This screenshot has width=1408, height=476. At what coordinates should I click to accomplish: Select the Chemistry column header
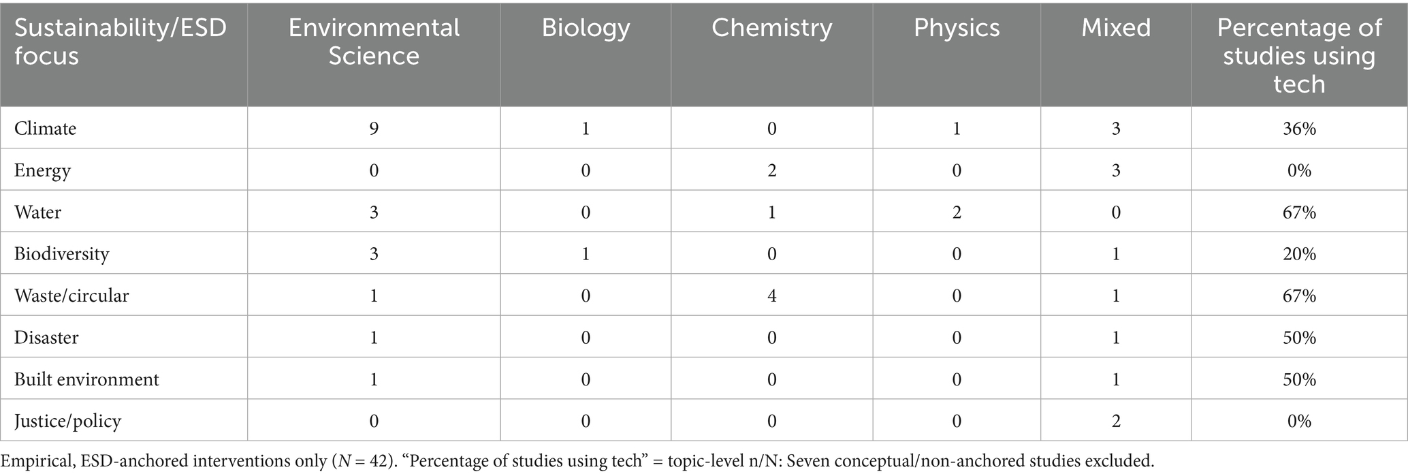tap(771, 27)
